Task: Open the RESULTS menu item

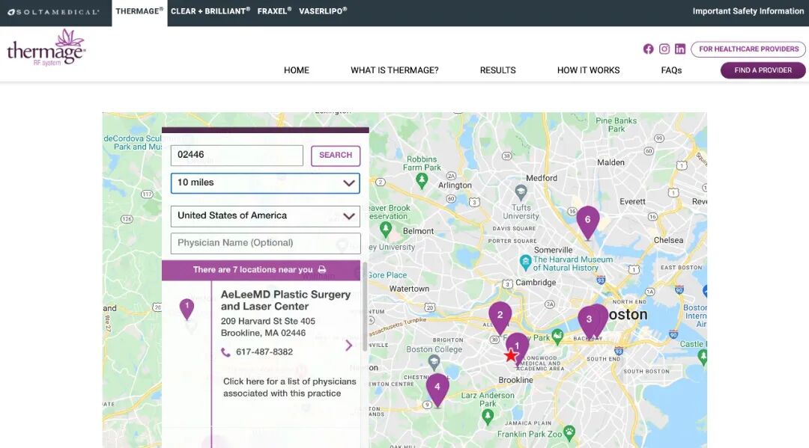Action: pyautogui.click(x=498, y=70)
